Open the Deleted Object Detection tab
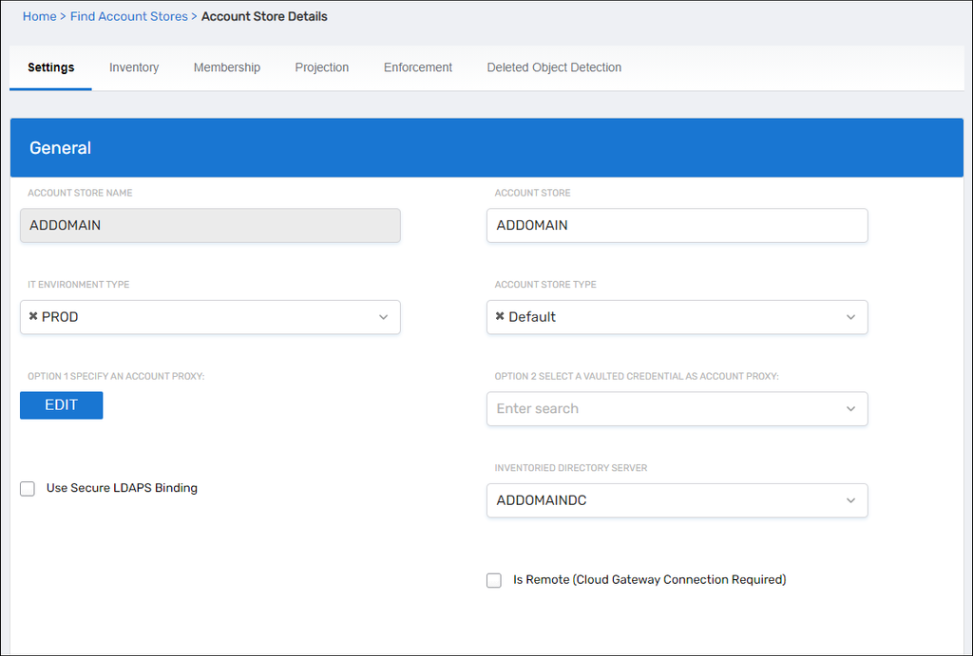This screenshot has width=973, height=656. point(554,67)
